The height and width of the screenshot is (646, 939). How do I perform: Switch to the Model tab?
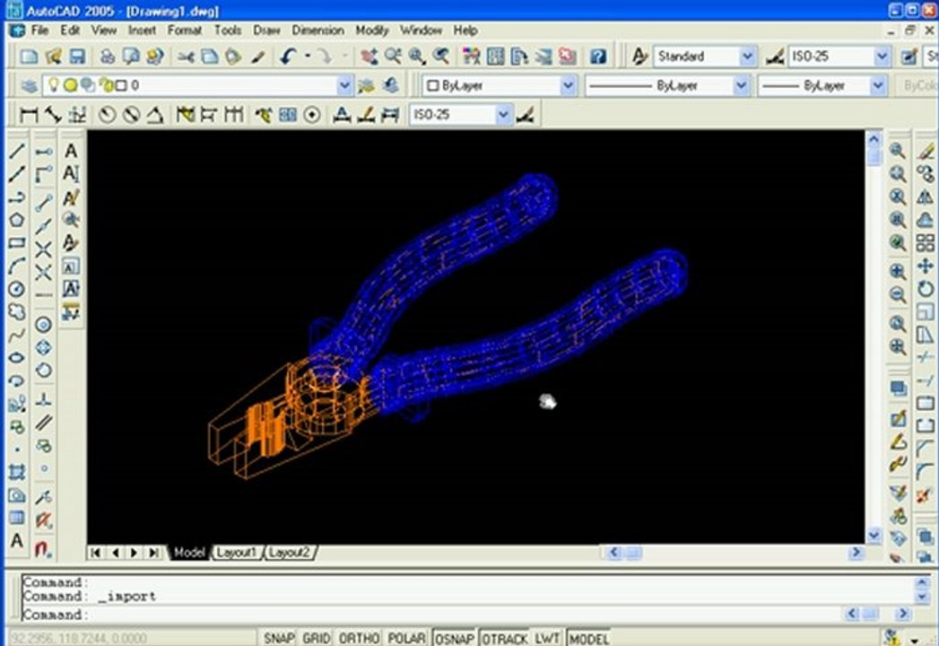click(189, 552)
